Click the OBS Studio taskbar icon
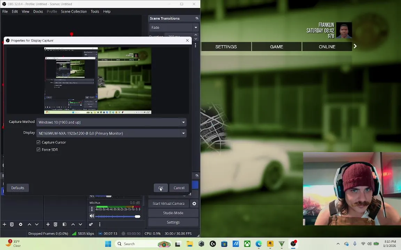Screen dimensions: 401x250 (x=293, y=244)
